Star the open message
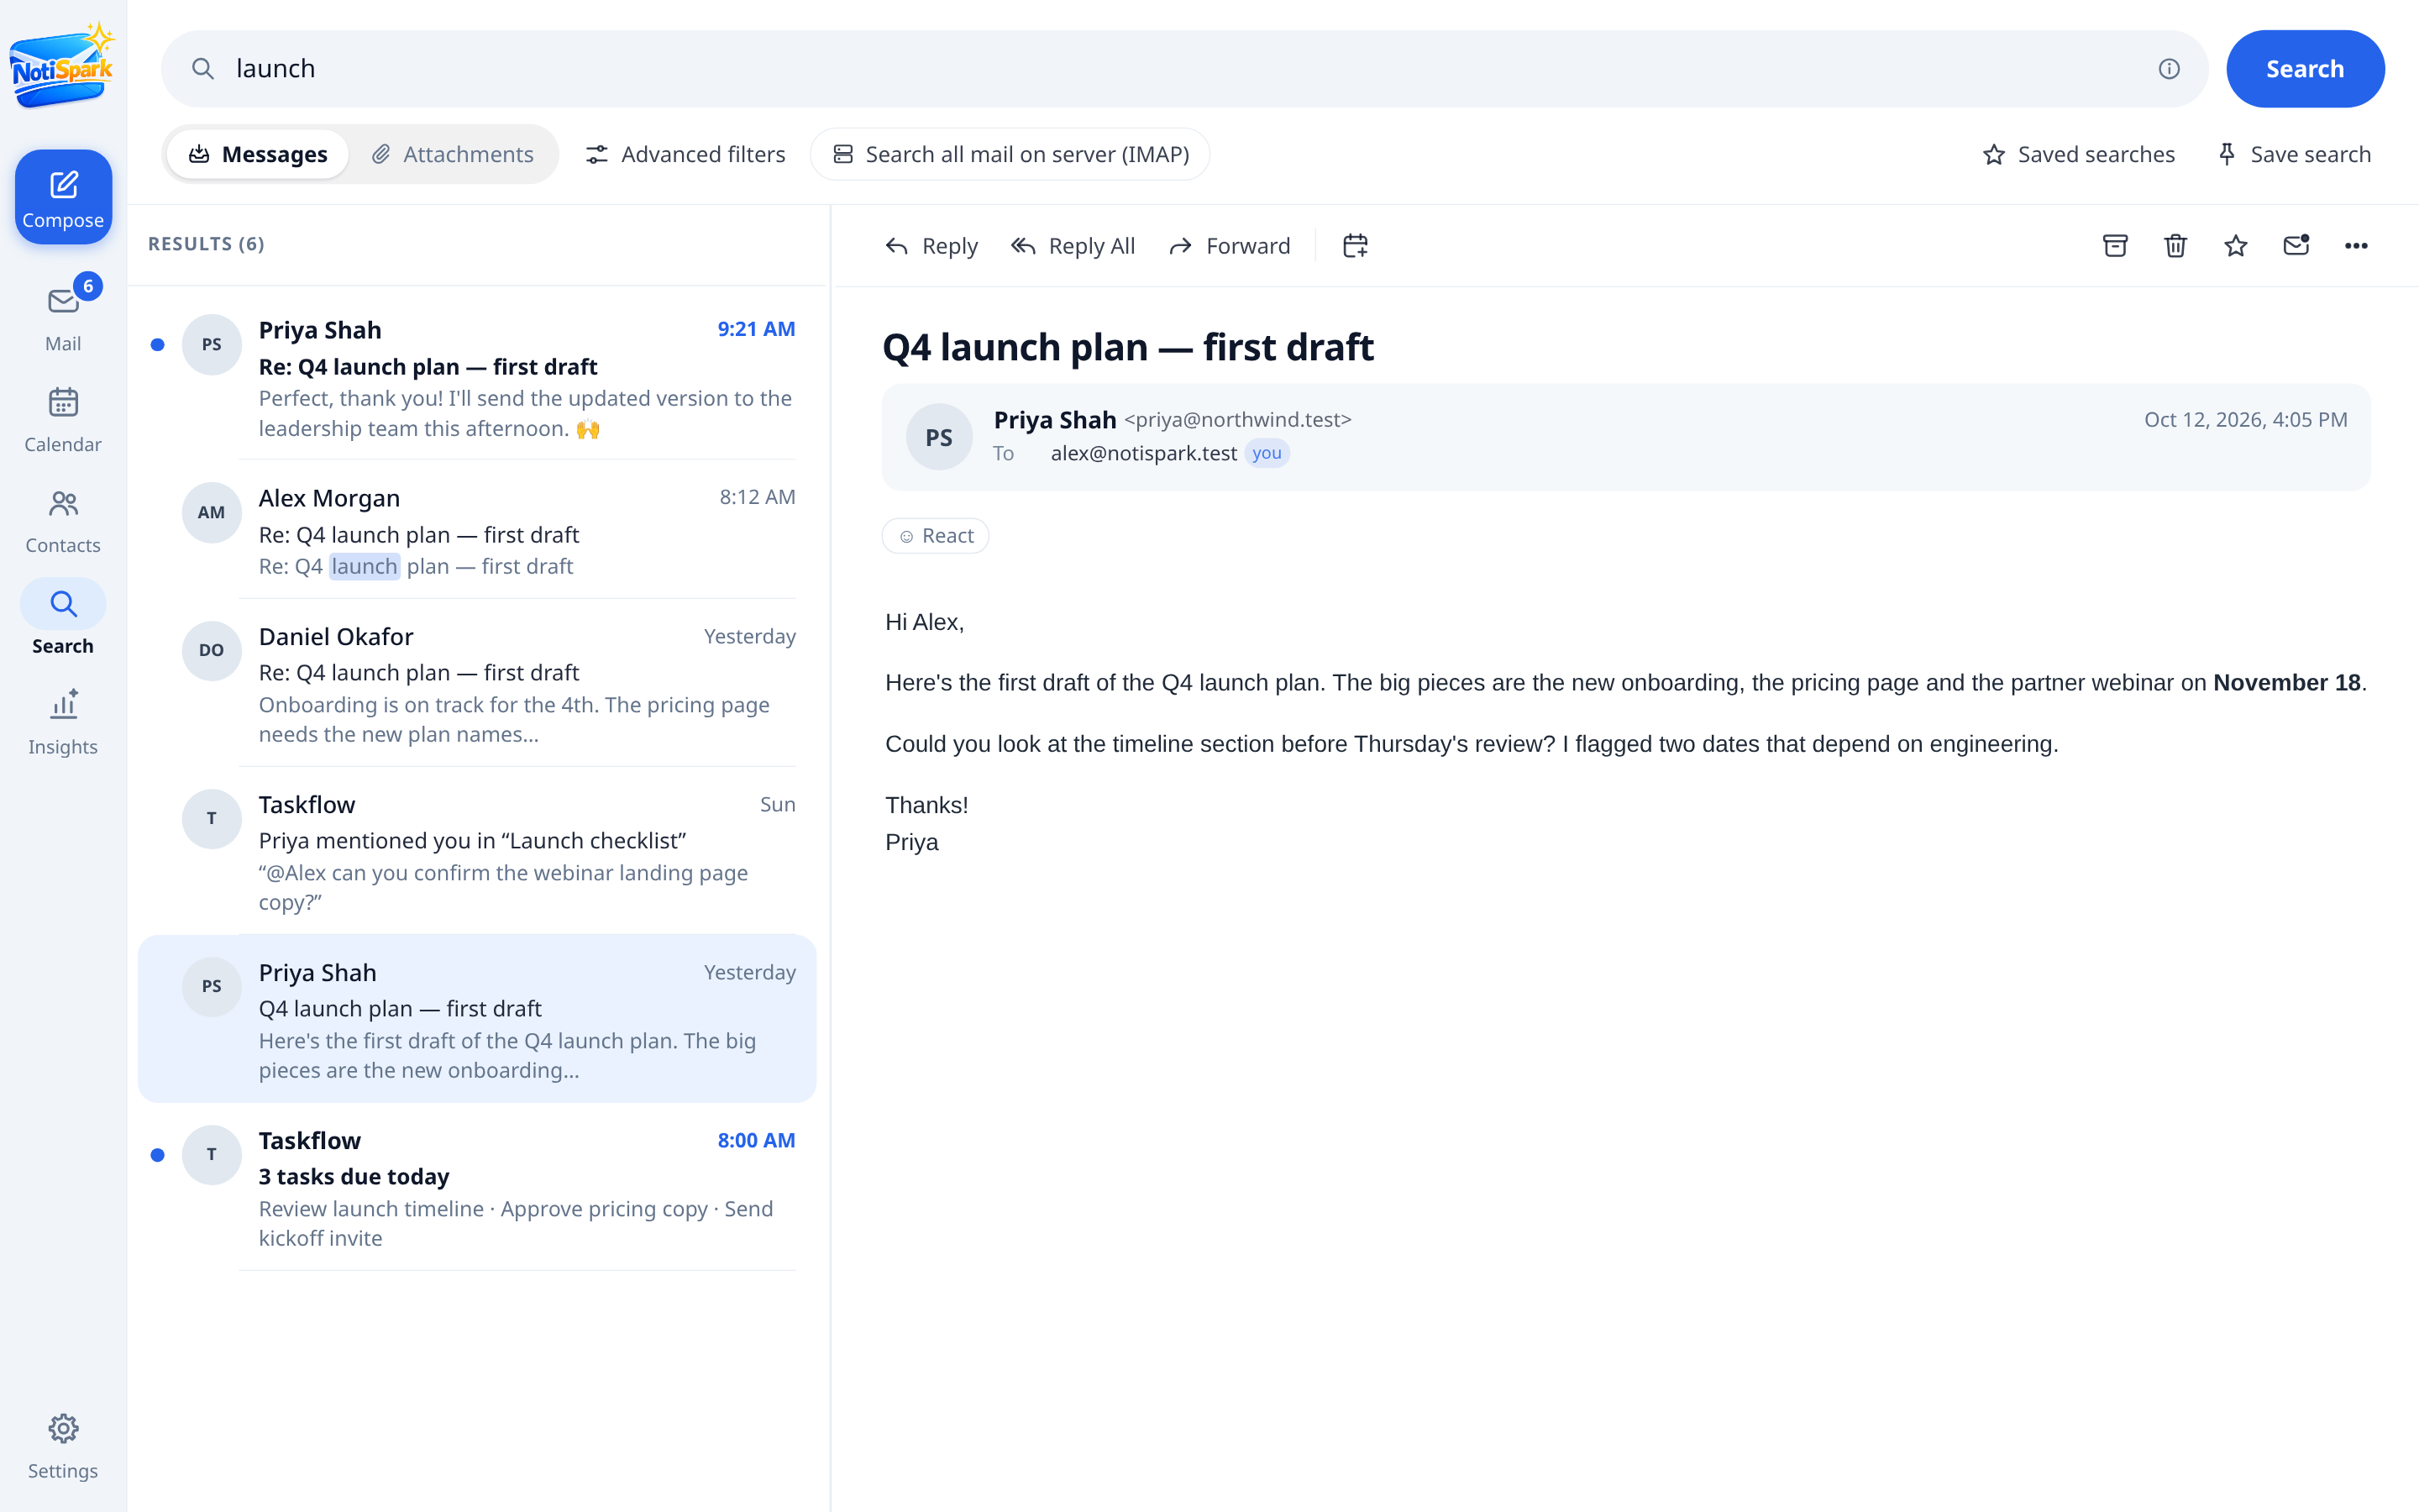This screenshot has width=2419, height=1512. click(x=2236, y=246)
